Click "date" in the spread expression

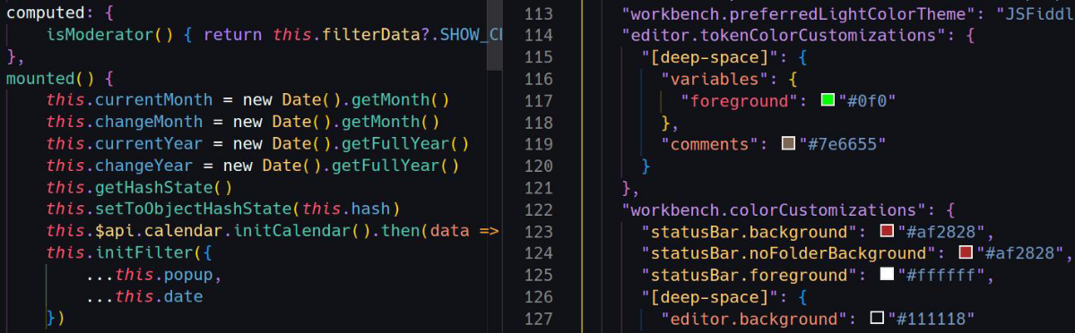click(184, 296)
